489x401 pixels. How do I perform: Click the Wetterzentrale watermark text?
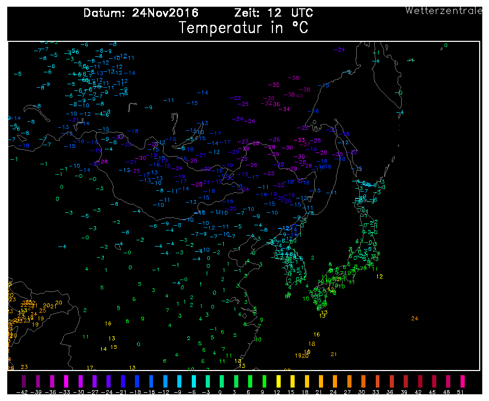(444, 10)
